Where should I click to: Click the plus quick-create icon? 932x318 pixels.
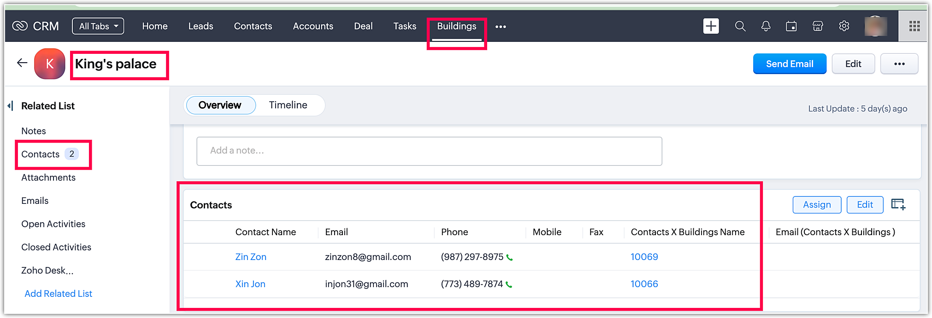coord(711,26)
